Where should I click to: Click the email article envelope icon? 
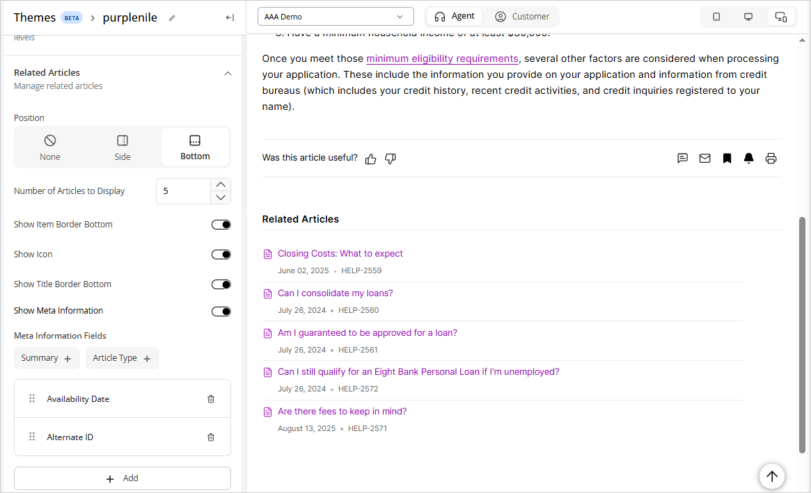pos(704,159)
